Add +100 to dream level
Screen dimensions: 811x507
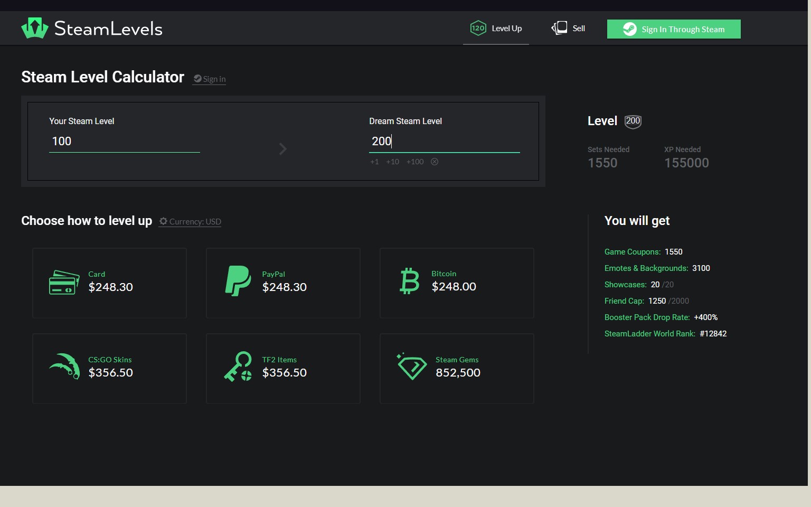[x=415, y=162]
